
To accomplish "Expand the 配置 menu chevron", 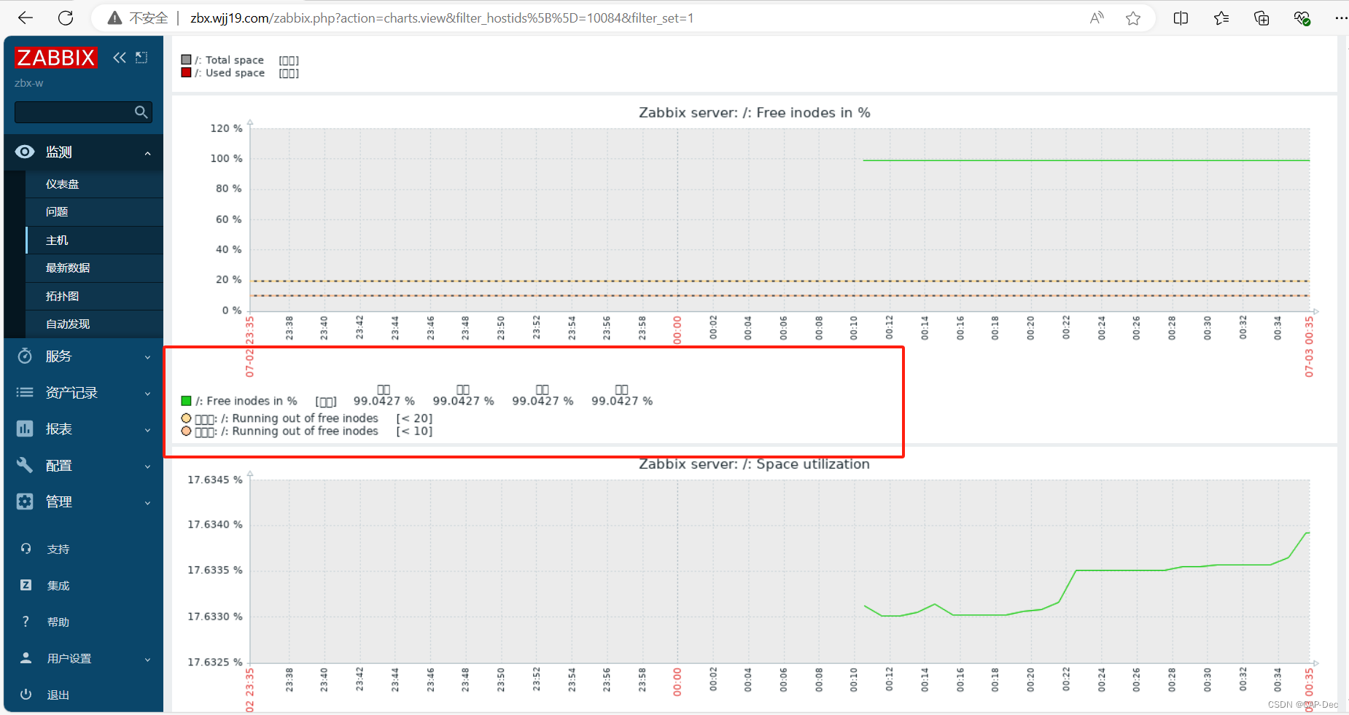I will pyautogui.click(x=148, y=466).
